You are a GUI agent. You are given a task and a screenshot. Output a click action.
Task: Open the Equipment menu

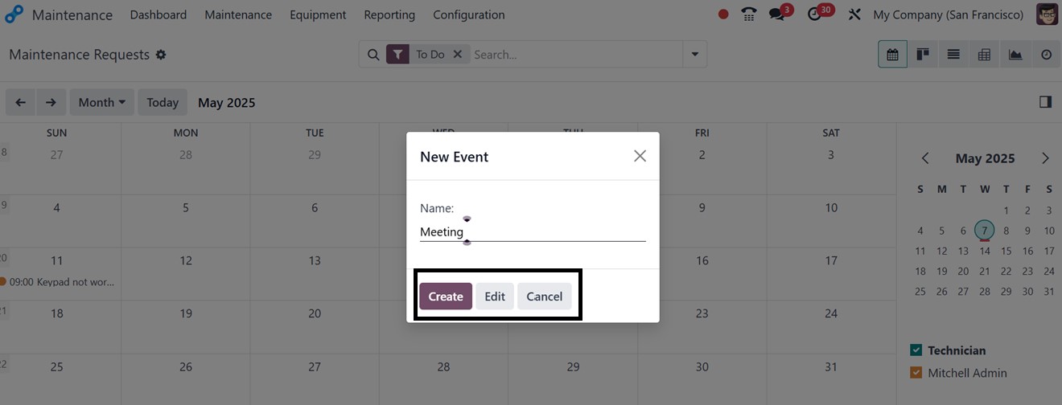318,14
